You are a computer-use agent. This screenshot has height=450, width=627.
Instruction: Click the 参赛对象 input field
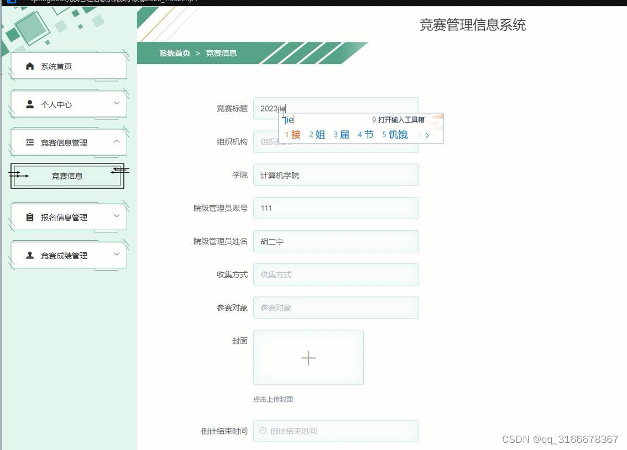pyautogui.click(x=336, y=308)
